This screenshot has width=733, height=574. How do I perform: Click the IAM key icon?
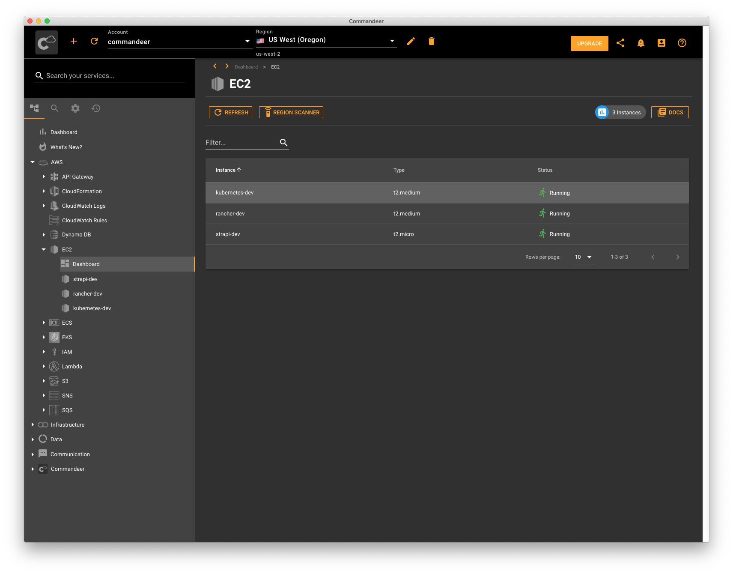point(54,352)
